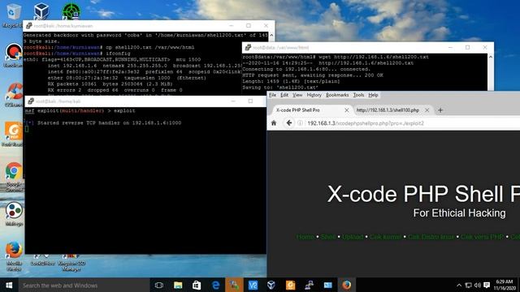Open File Explorer from the taskbar
This screenshot has height=292, width=520.
178,285
